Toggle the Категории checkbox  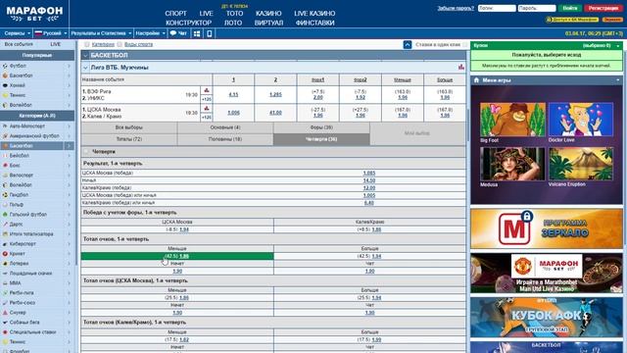click(x=87, y=44)
